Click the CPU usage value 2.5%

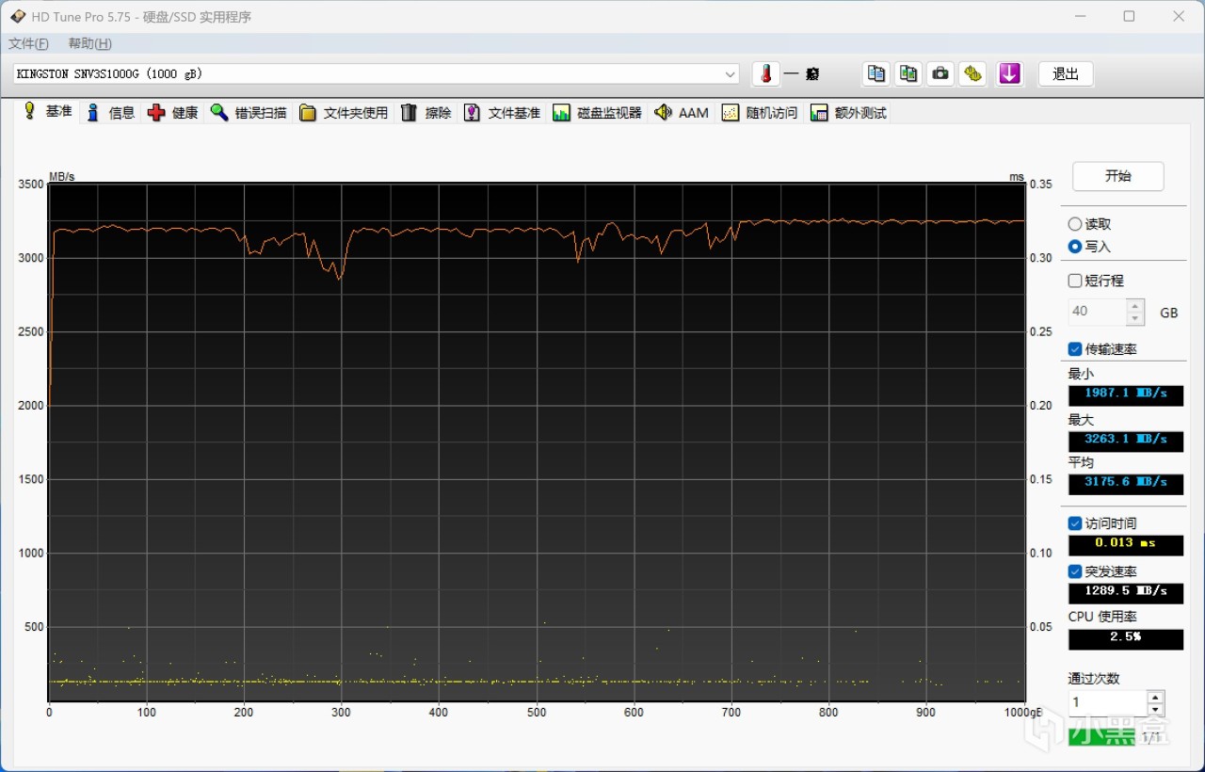1126,637
